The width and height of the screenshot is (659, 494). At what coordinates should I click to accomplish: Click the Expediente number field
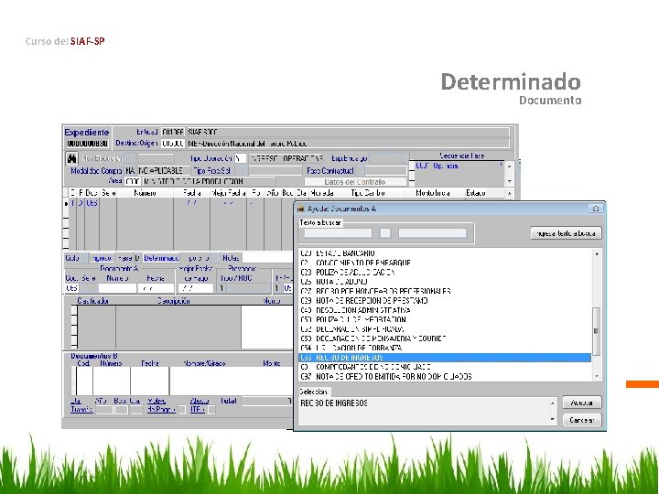click(x=88, y=144)
